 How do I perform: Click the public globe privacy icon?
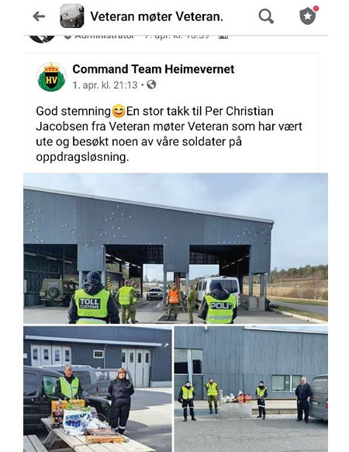coord(151,85)
